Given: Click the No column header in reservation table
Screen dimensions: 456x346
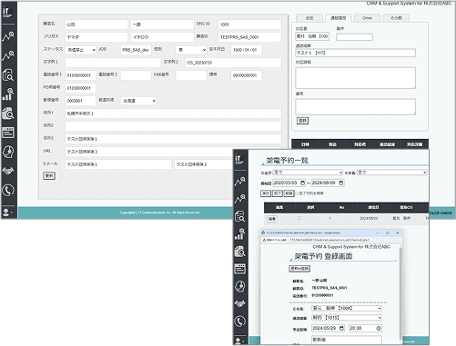Looking at the screenshot, I should (x=341, y=207).
